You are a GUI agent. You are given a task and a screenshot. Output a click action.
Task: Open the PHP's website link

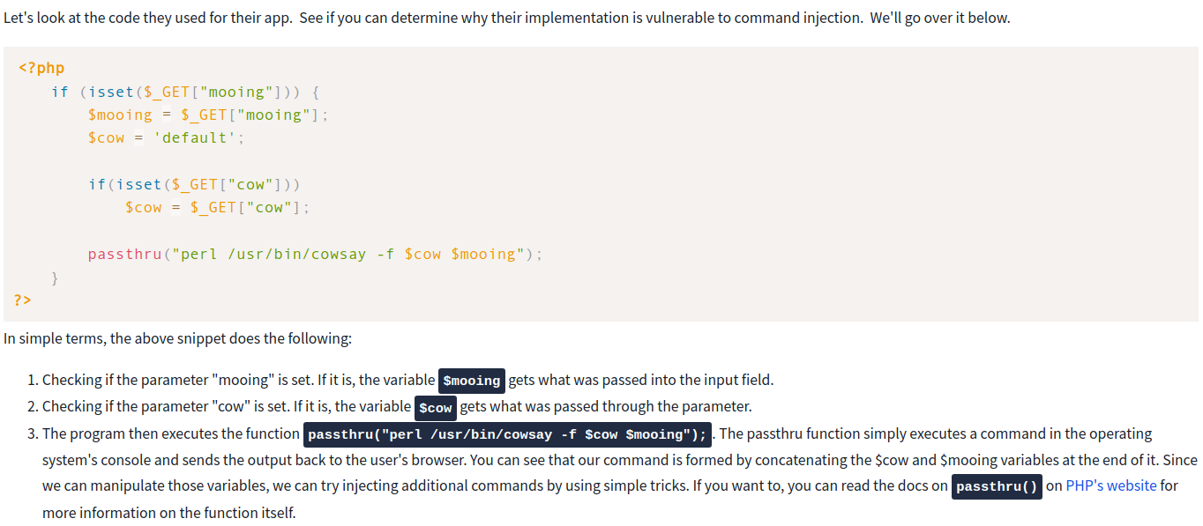click(x=1110, y=485)
